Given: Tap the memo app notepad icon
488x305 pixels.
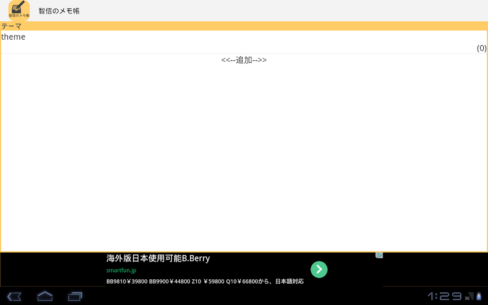Looking at the screenshot, I should [x=19, y=10].
